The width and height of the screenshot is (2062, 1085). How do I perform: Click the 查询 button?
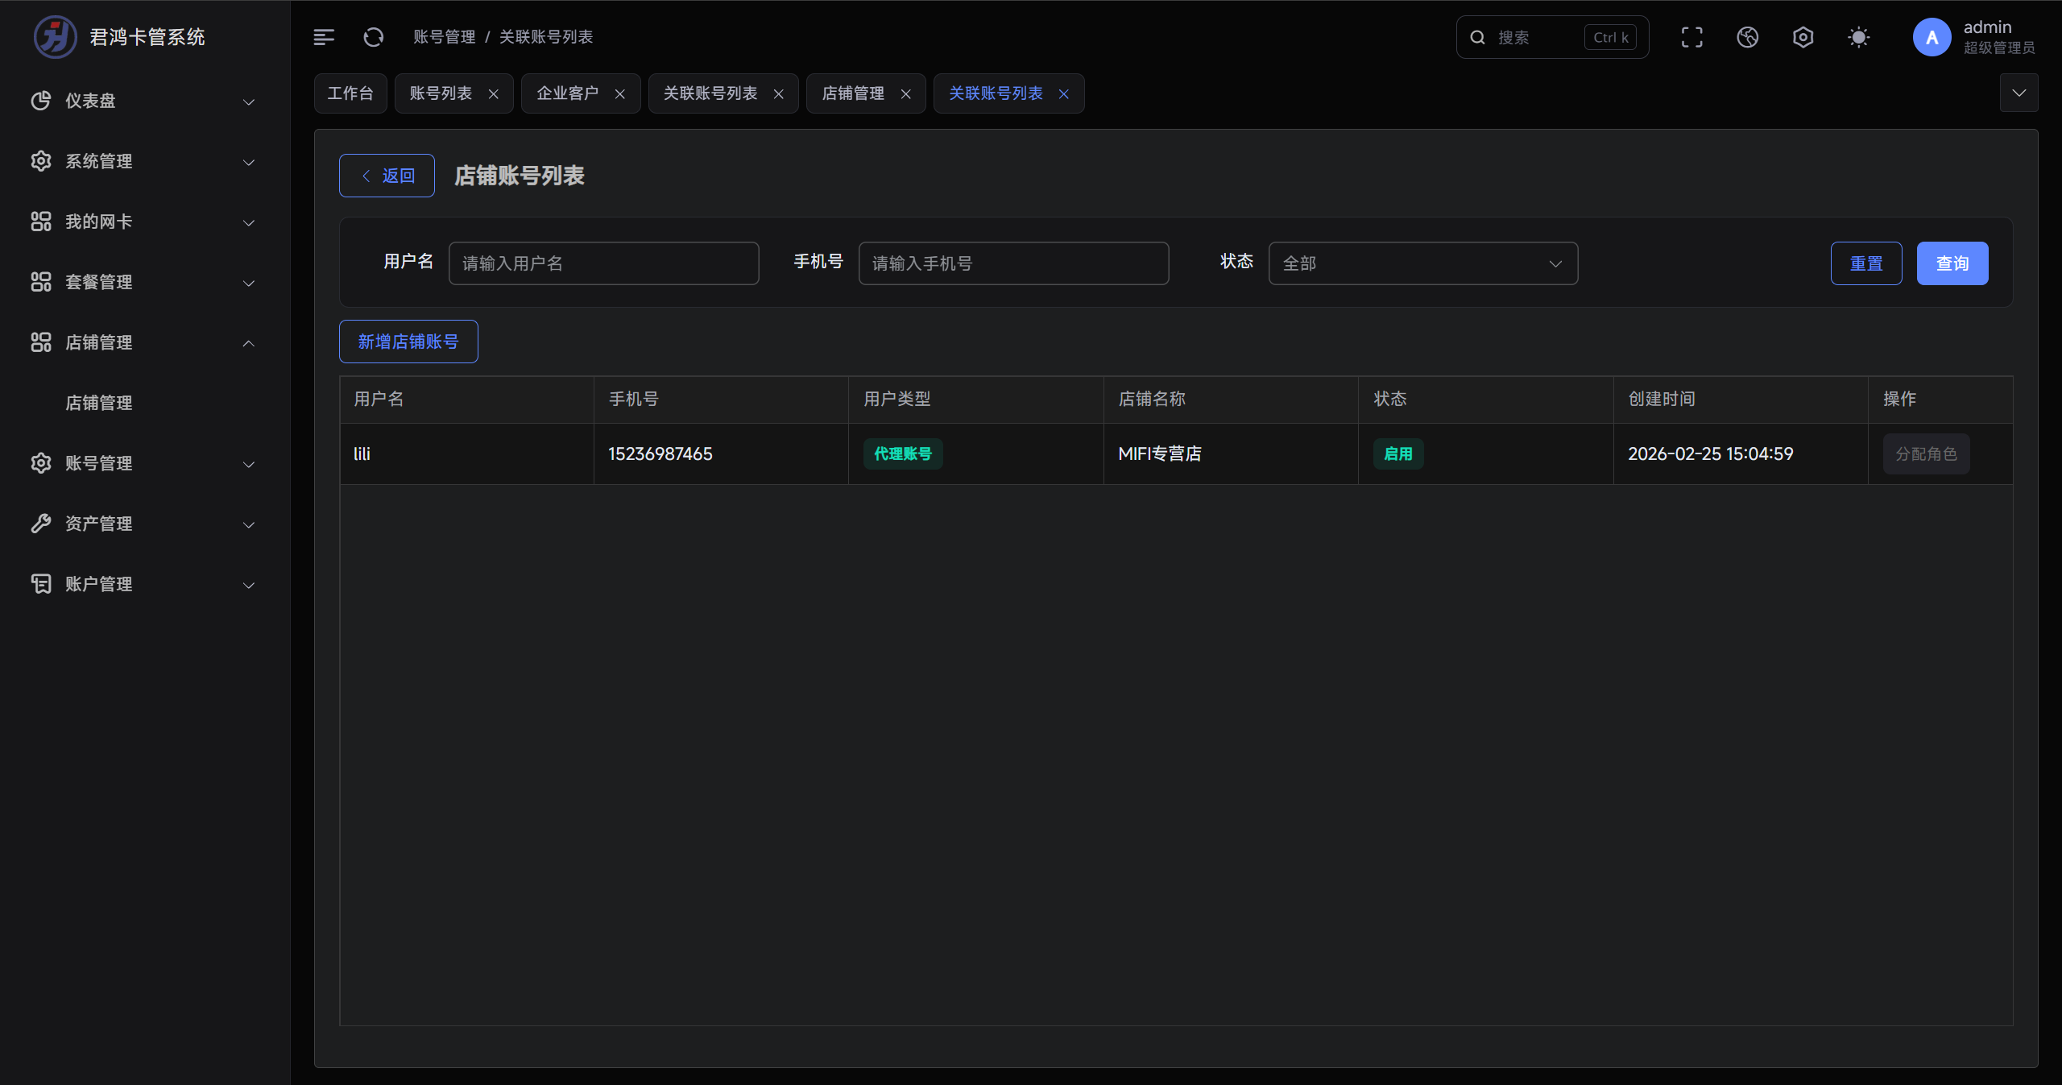click(x=1952, y=263)
